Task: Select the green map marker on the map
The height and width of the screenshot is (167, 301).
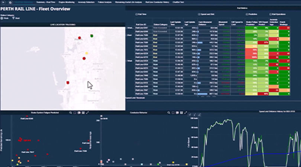Action: coord(92,36)
